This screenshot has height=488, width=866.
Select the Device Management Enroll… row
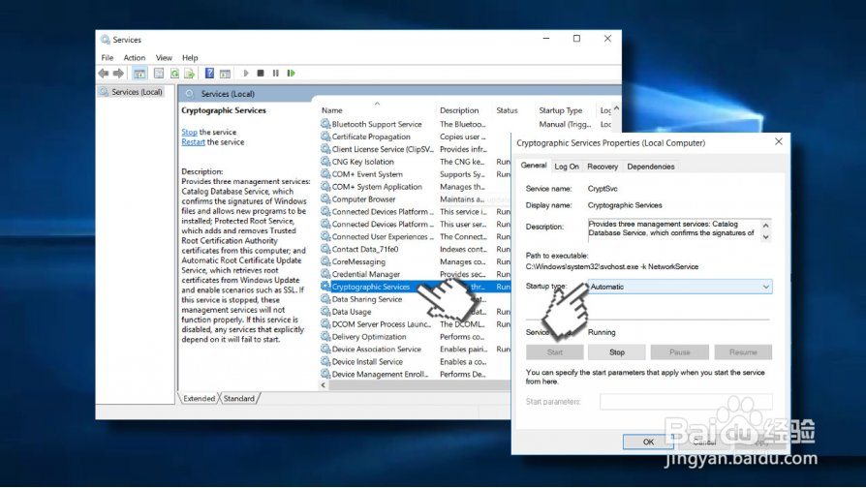point(416,374)
